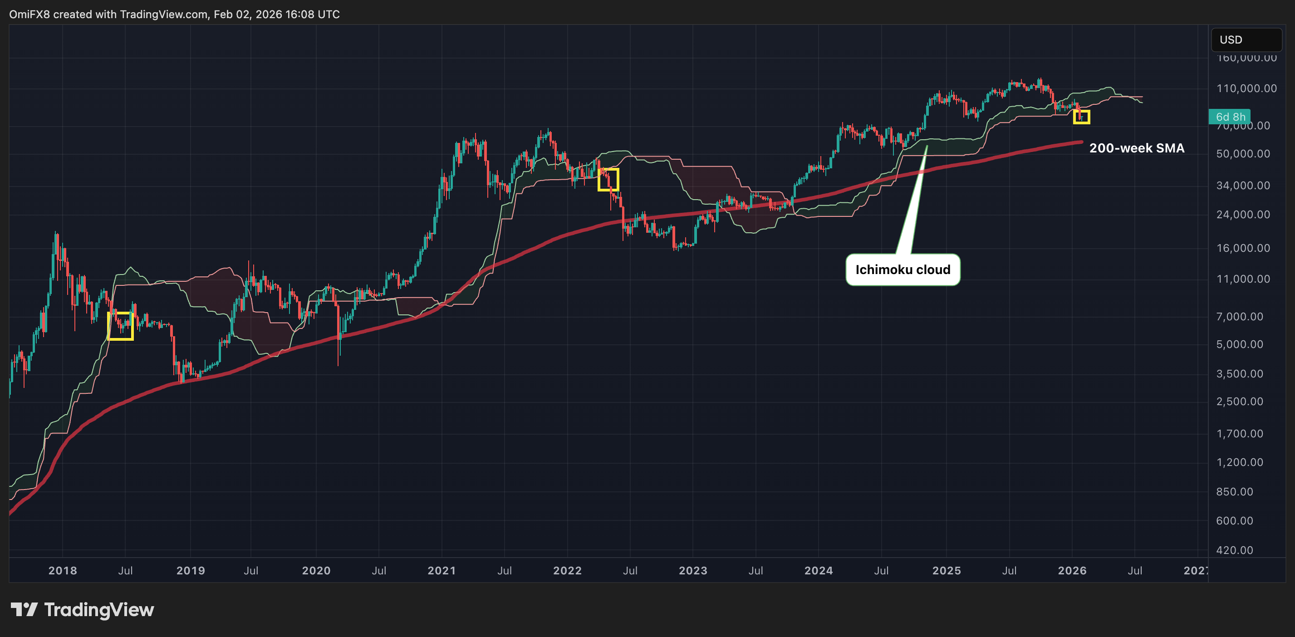
Task: Click the chart attribution header text
Action: [174, 14]
